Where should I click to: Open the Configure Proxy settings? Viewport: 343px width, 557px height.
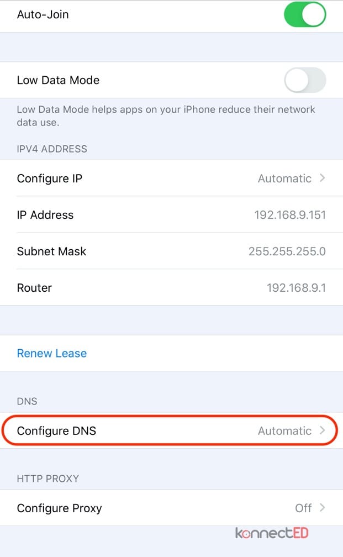pos(171,508)
